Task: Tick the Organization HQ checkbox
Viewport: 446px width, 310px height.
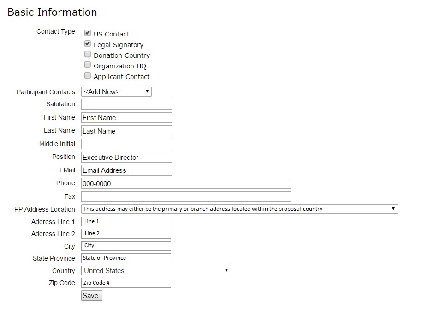Action: (88, 65)
